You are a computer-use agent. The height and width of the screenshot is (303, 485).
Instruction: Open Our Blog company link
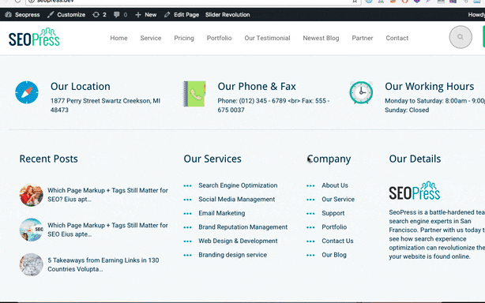point(334,255)
